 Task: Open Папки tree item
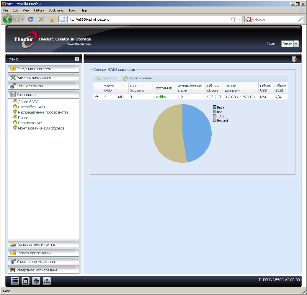click(x=23, y=117)
